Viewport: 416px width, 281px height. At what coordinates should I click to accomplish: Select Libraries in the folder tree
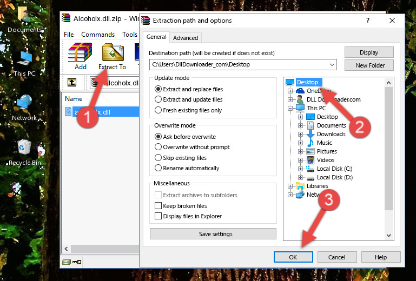[x=318, y=186]
